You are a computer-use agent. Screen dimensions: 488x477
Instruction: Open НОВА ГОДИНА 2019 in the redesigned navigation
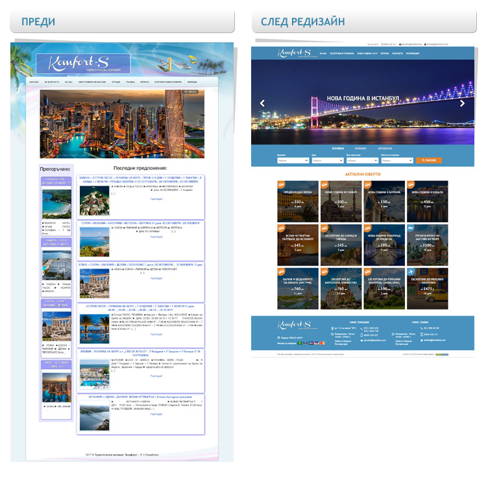coord(367,53)
